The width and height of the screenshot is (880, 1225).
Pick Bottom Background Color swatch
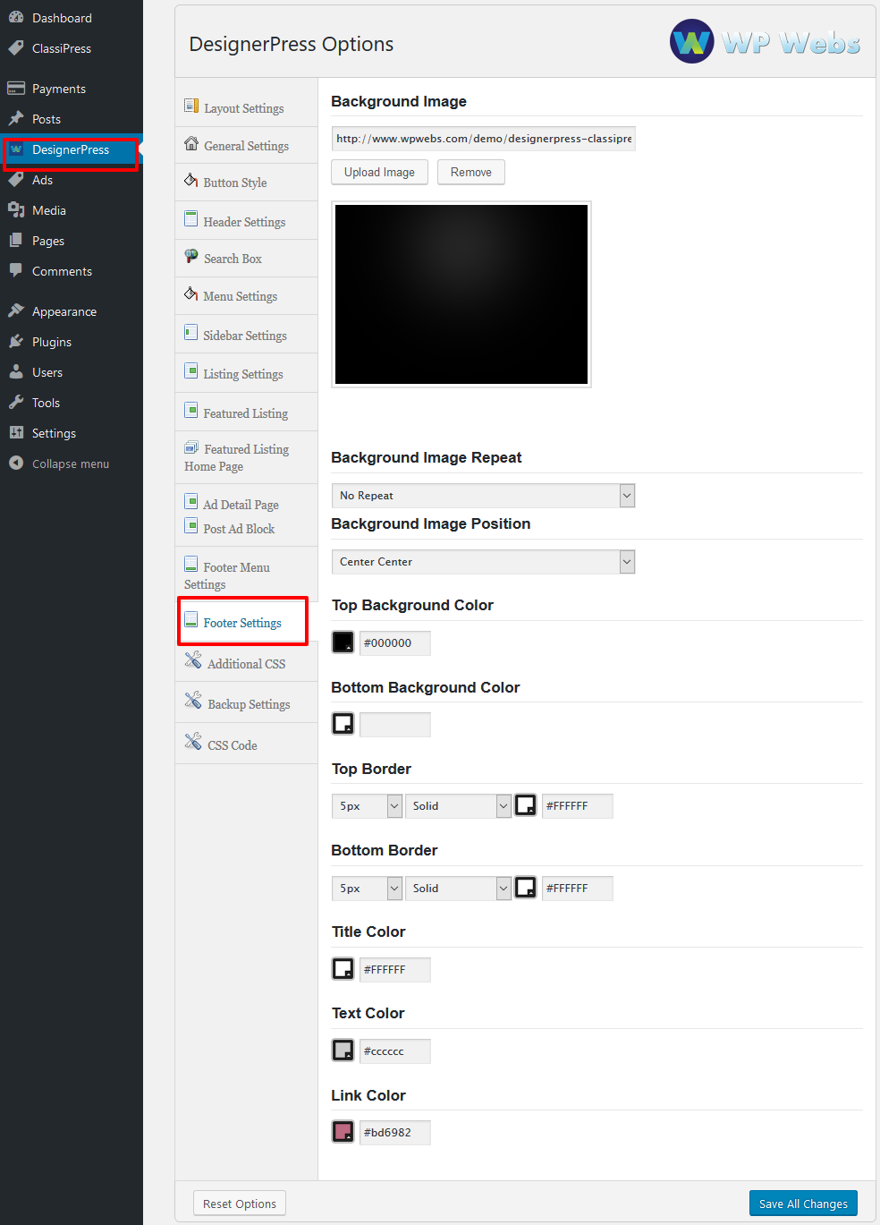tap(343, 724)
